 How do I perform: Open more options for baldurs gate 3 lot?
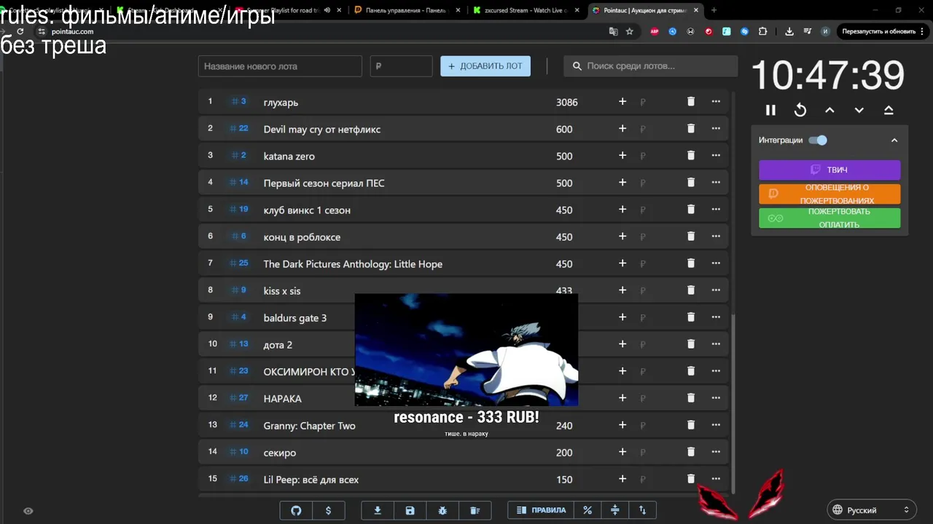(x=716, y=317)
